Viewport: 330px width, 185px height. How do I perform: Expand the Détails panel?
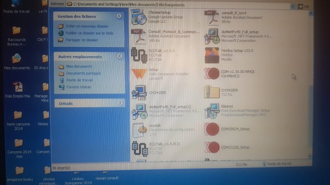pos(120,103)
